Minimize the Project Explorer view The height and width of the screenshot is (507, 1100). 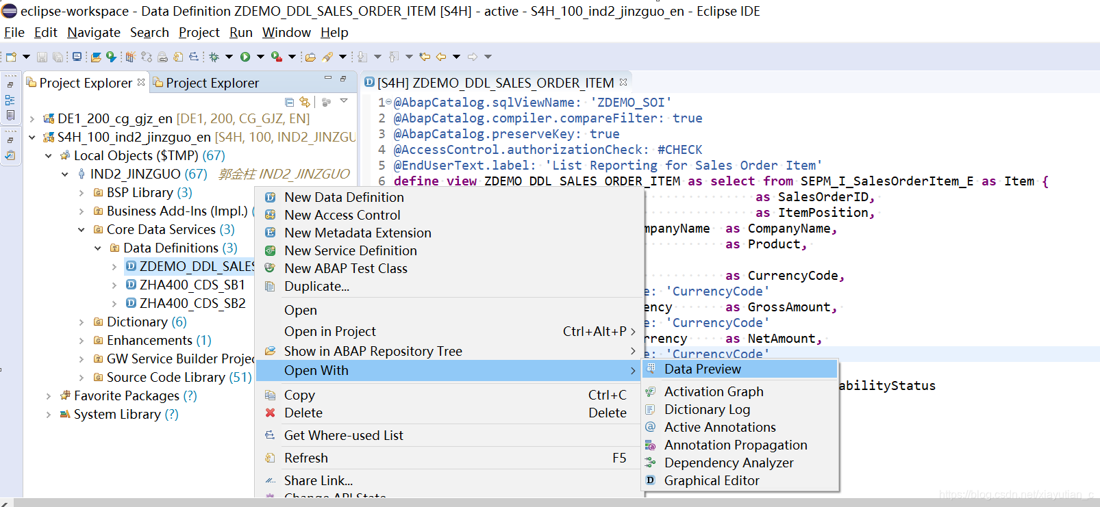328,78
